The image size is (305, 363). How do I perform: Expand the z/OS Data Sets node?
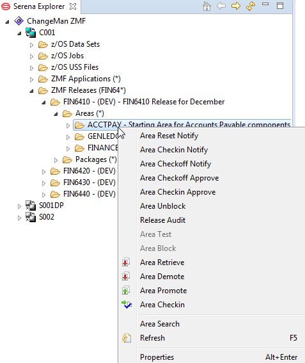click(x=32, y=45)
